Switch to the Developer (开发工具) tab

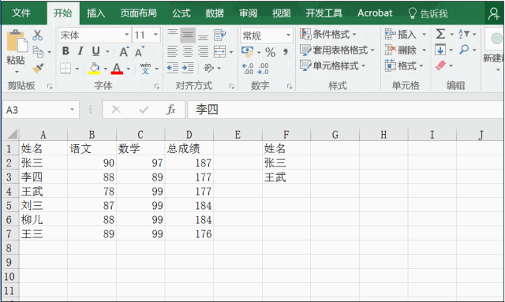click(324, 13)
